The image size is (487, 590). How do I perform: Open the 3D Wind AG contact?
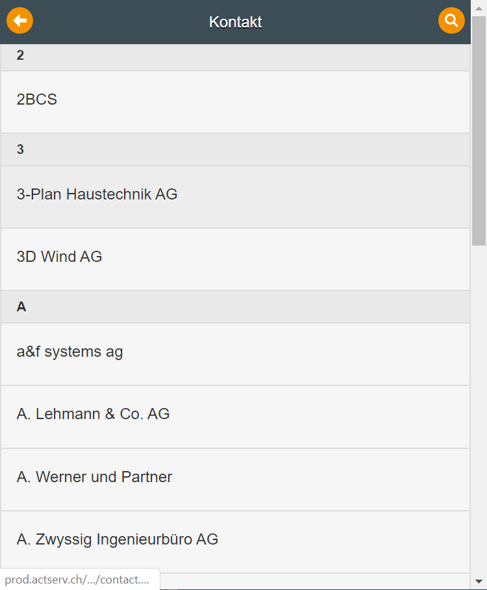tap(234, 258)
